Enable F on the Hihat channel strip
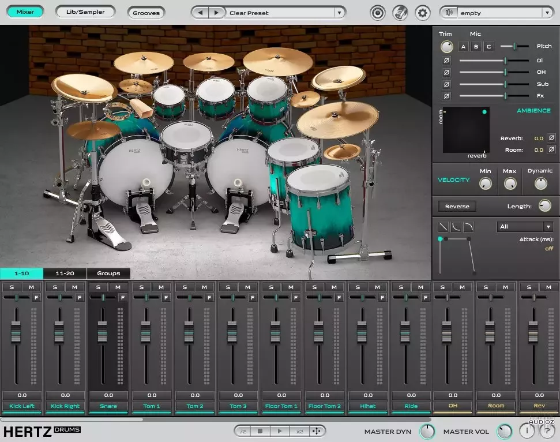560x442 pixels. 382,298
